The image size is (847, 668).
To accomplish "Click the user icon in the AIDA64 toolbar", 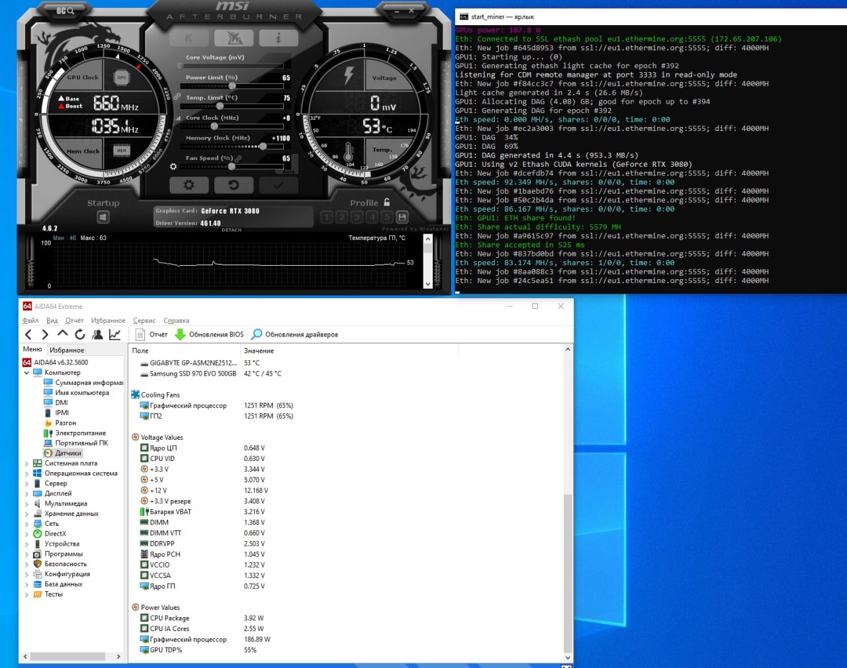I will click(x=97, y=335).
